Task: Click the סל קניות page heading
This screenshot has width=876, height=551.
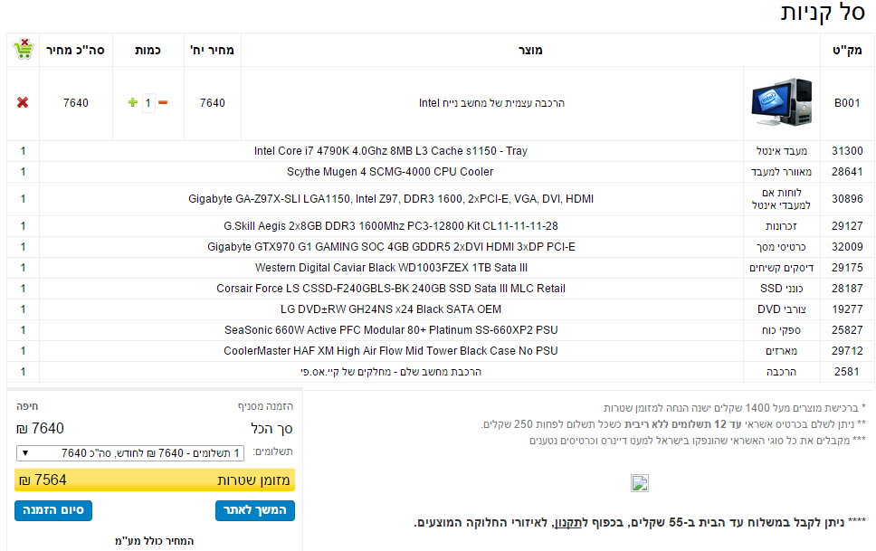Action: [x=823, y=13]
